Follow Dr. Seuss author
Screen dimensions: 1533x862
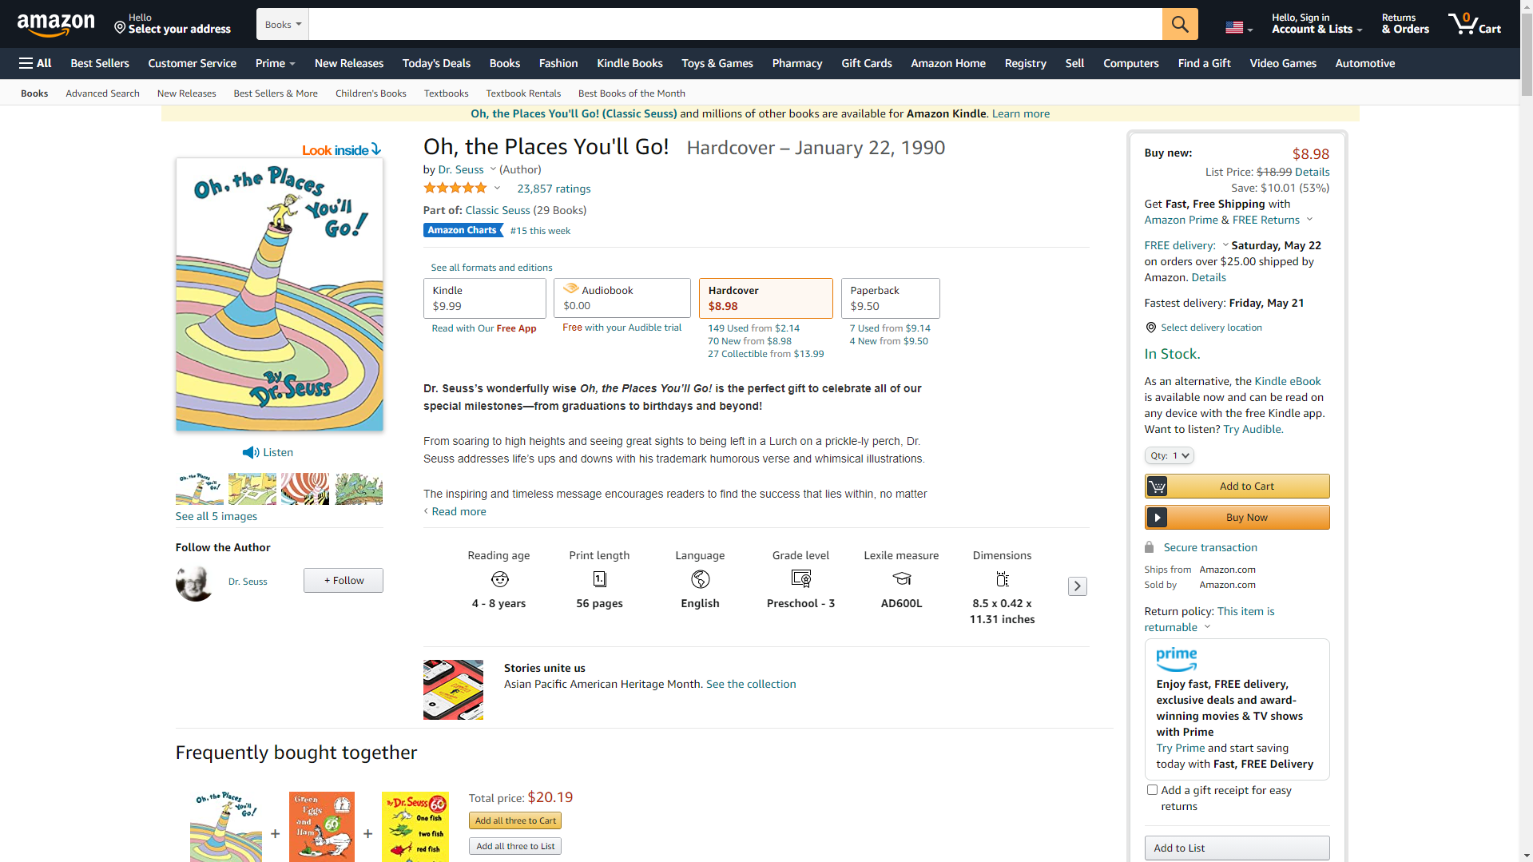pyautogui.click(x=343, y=581)
